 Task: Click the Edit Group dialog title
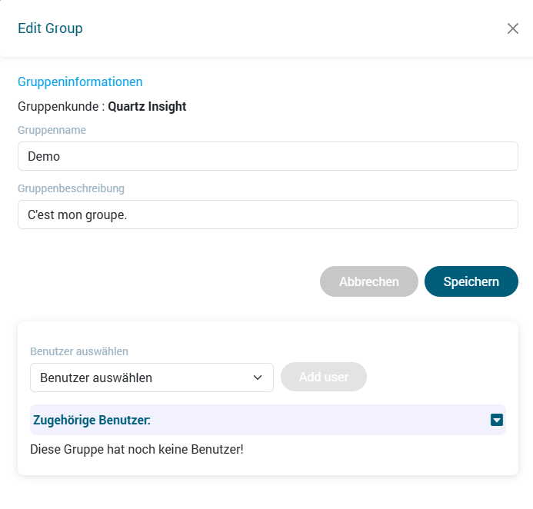point(50,28)
